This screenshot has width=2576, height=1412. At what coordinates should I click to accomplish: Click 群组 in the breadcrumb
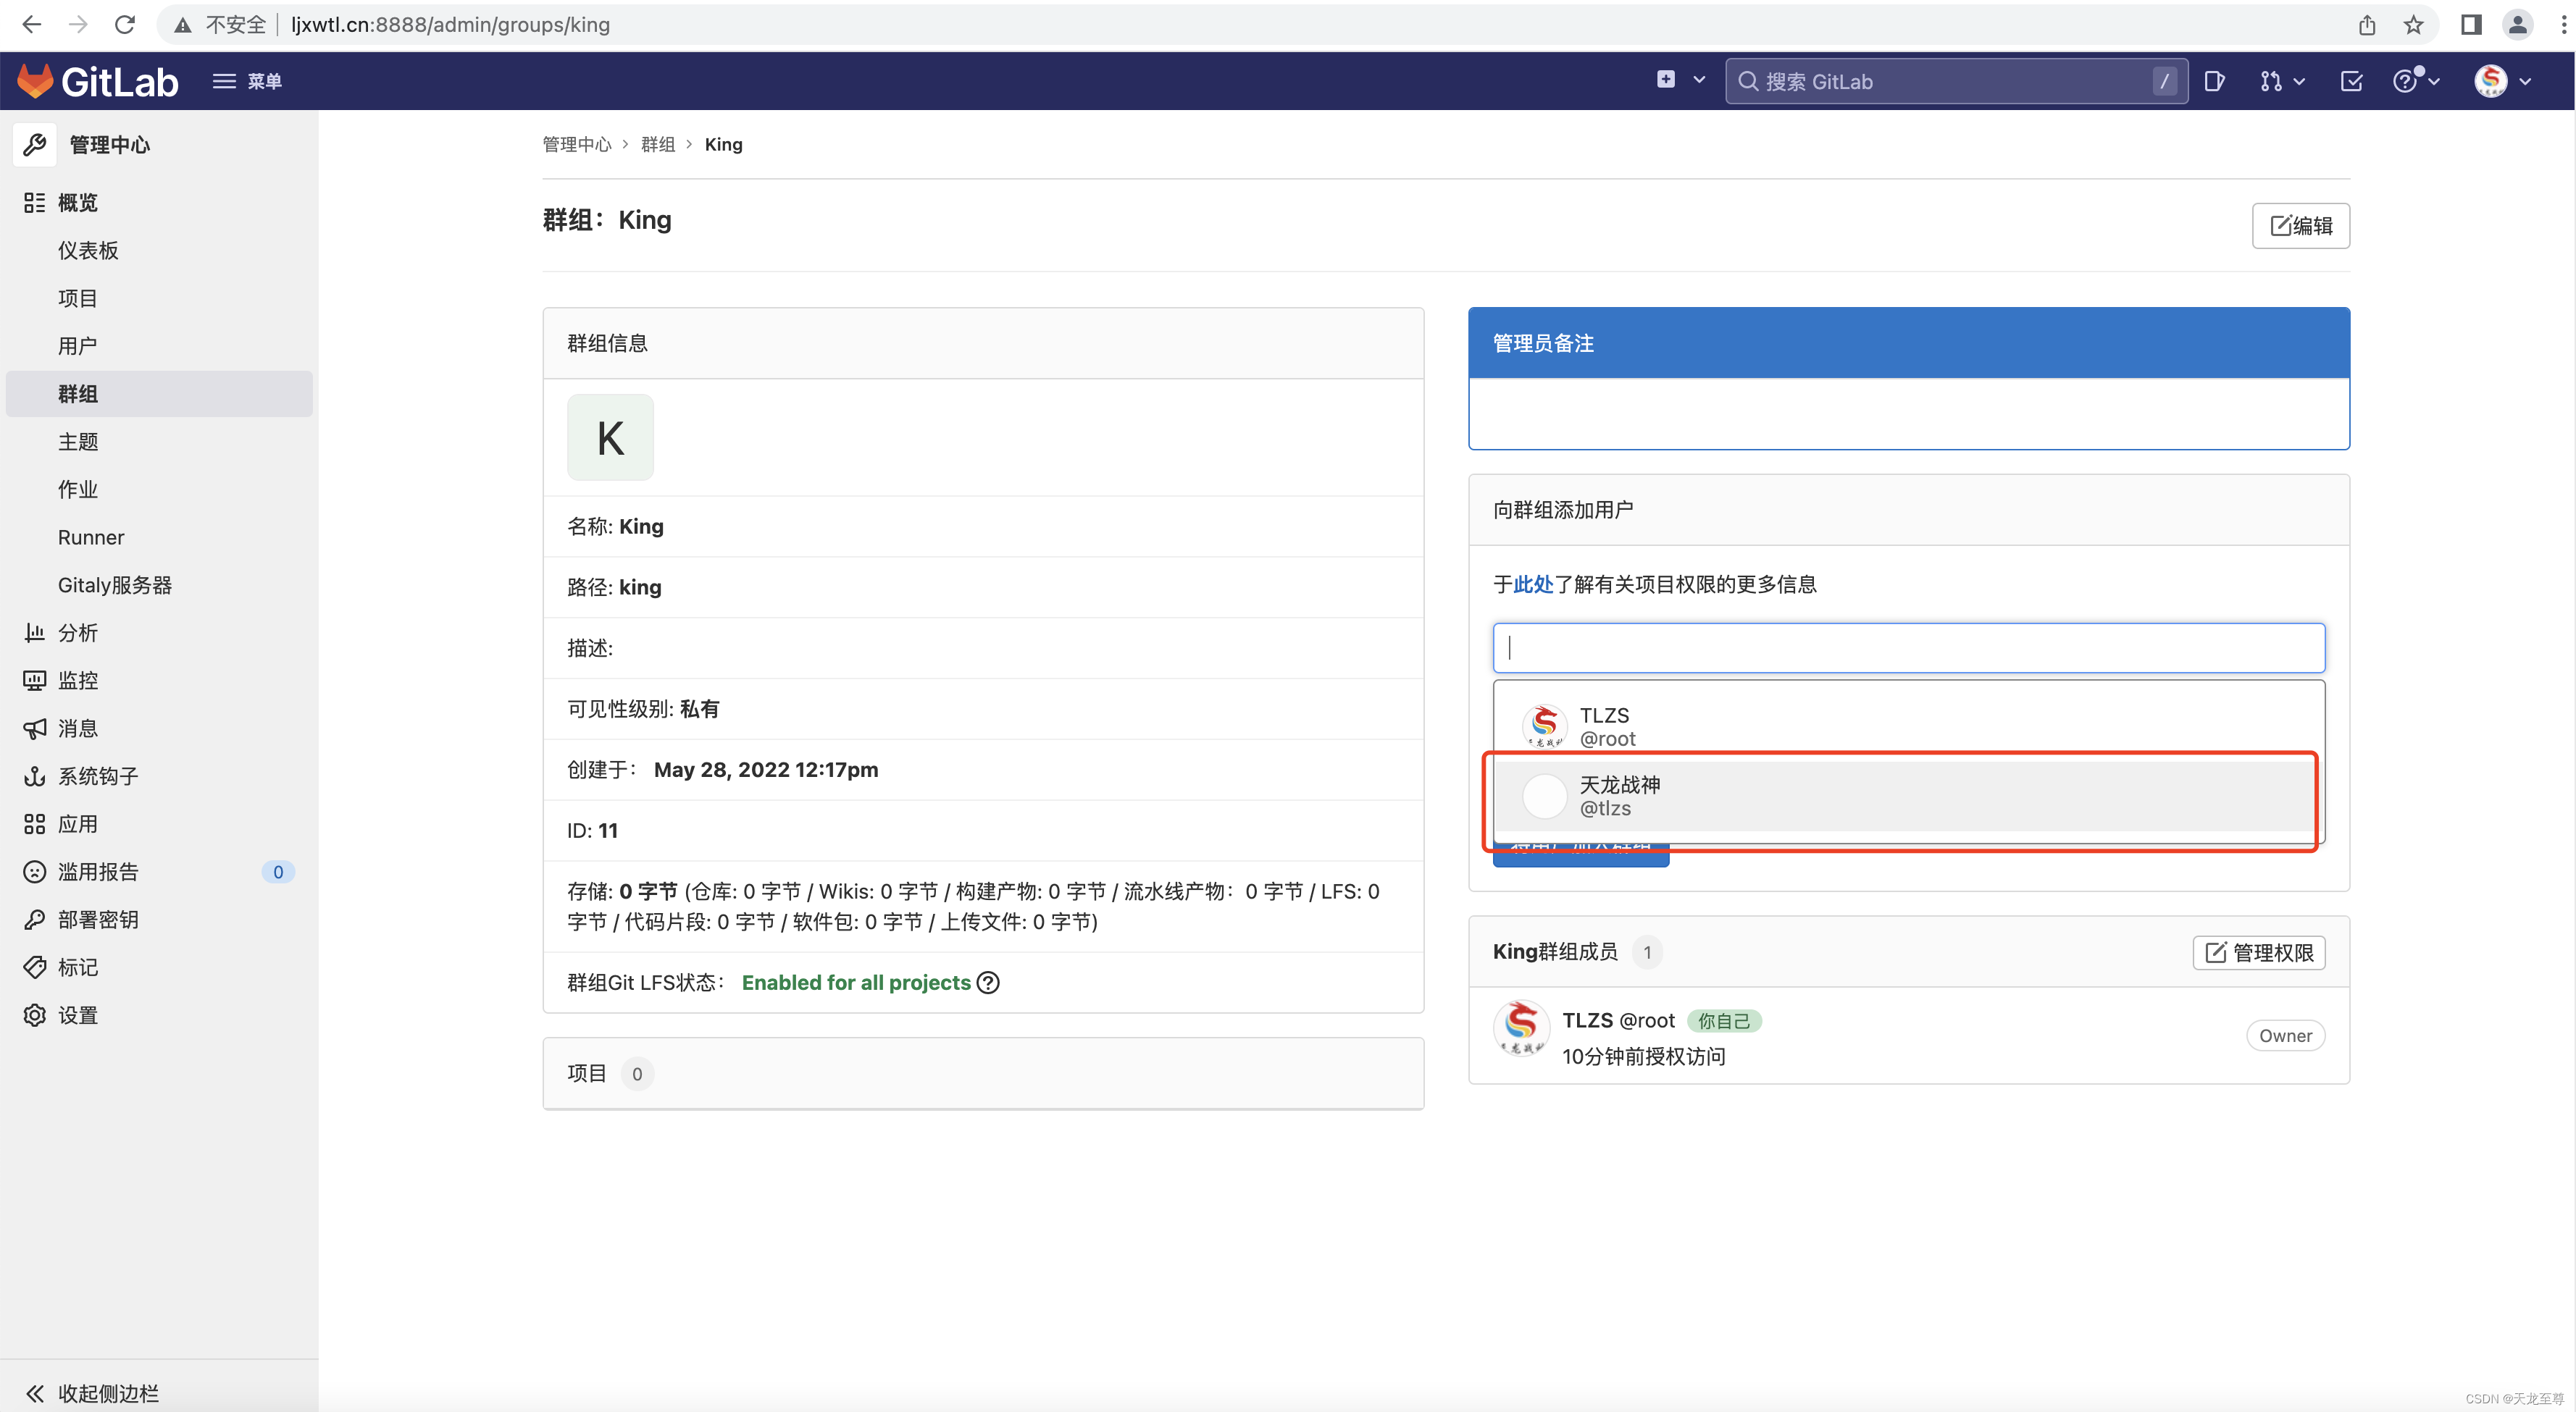(x=658, y=144)
